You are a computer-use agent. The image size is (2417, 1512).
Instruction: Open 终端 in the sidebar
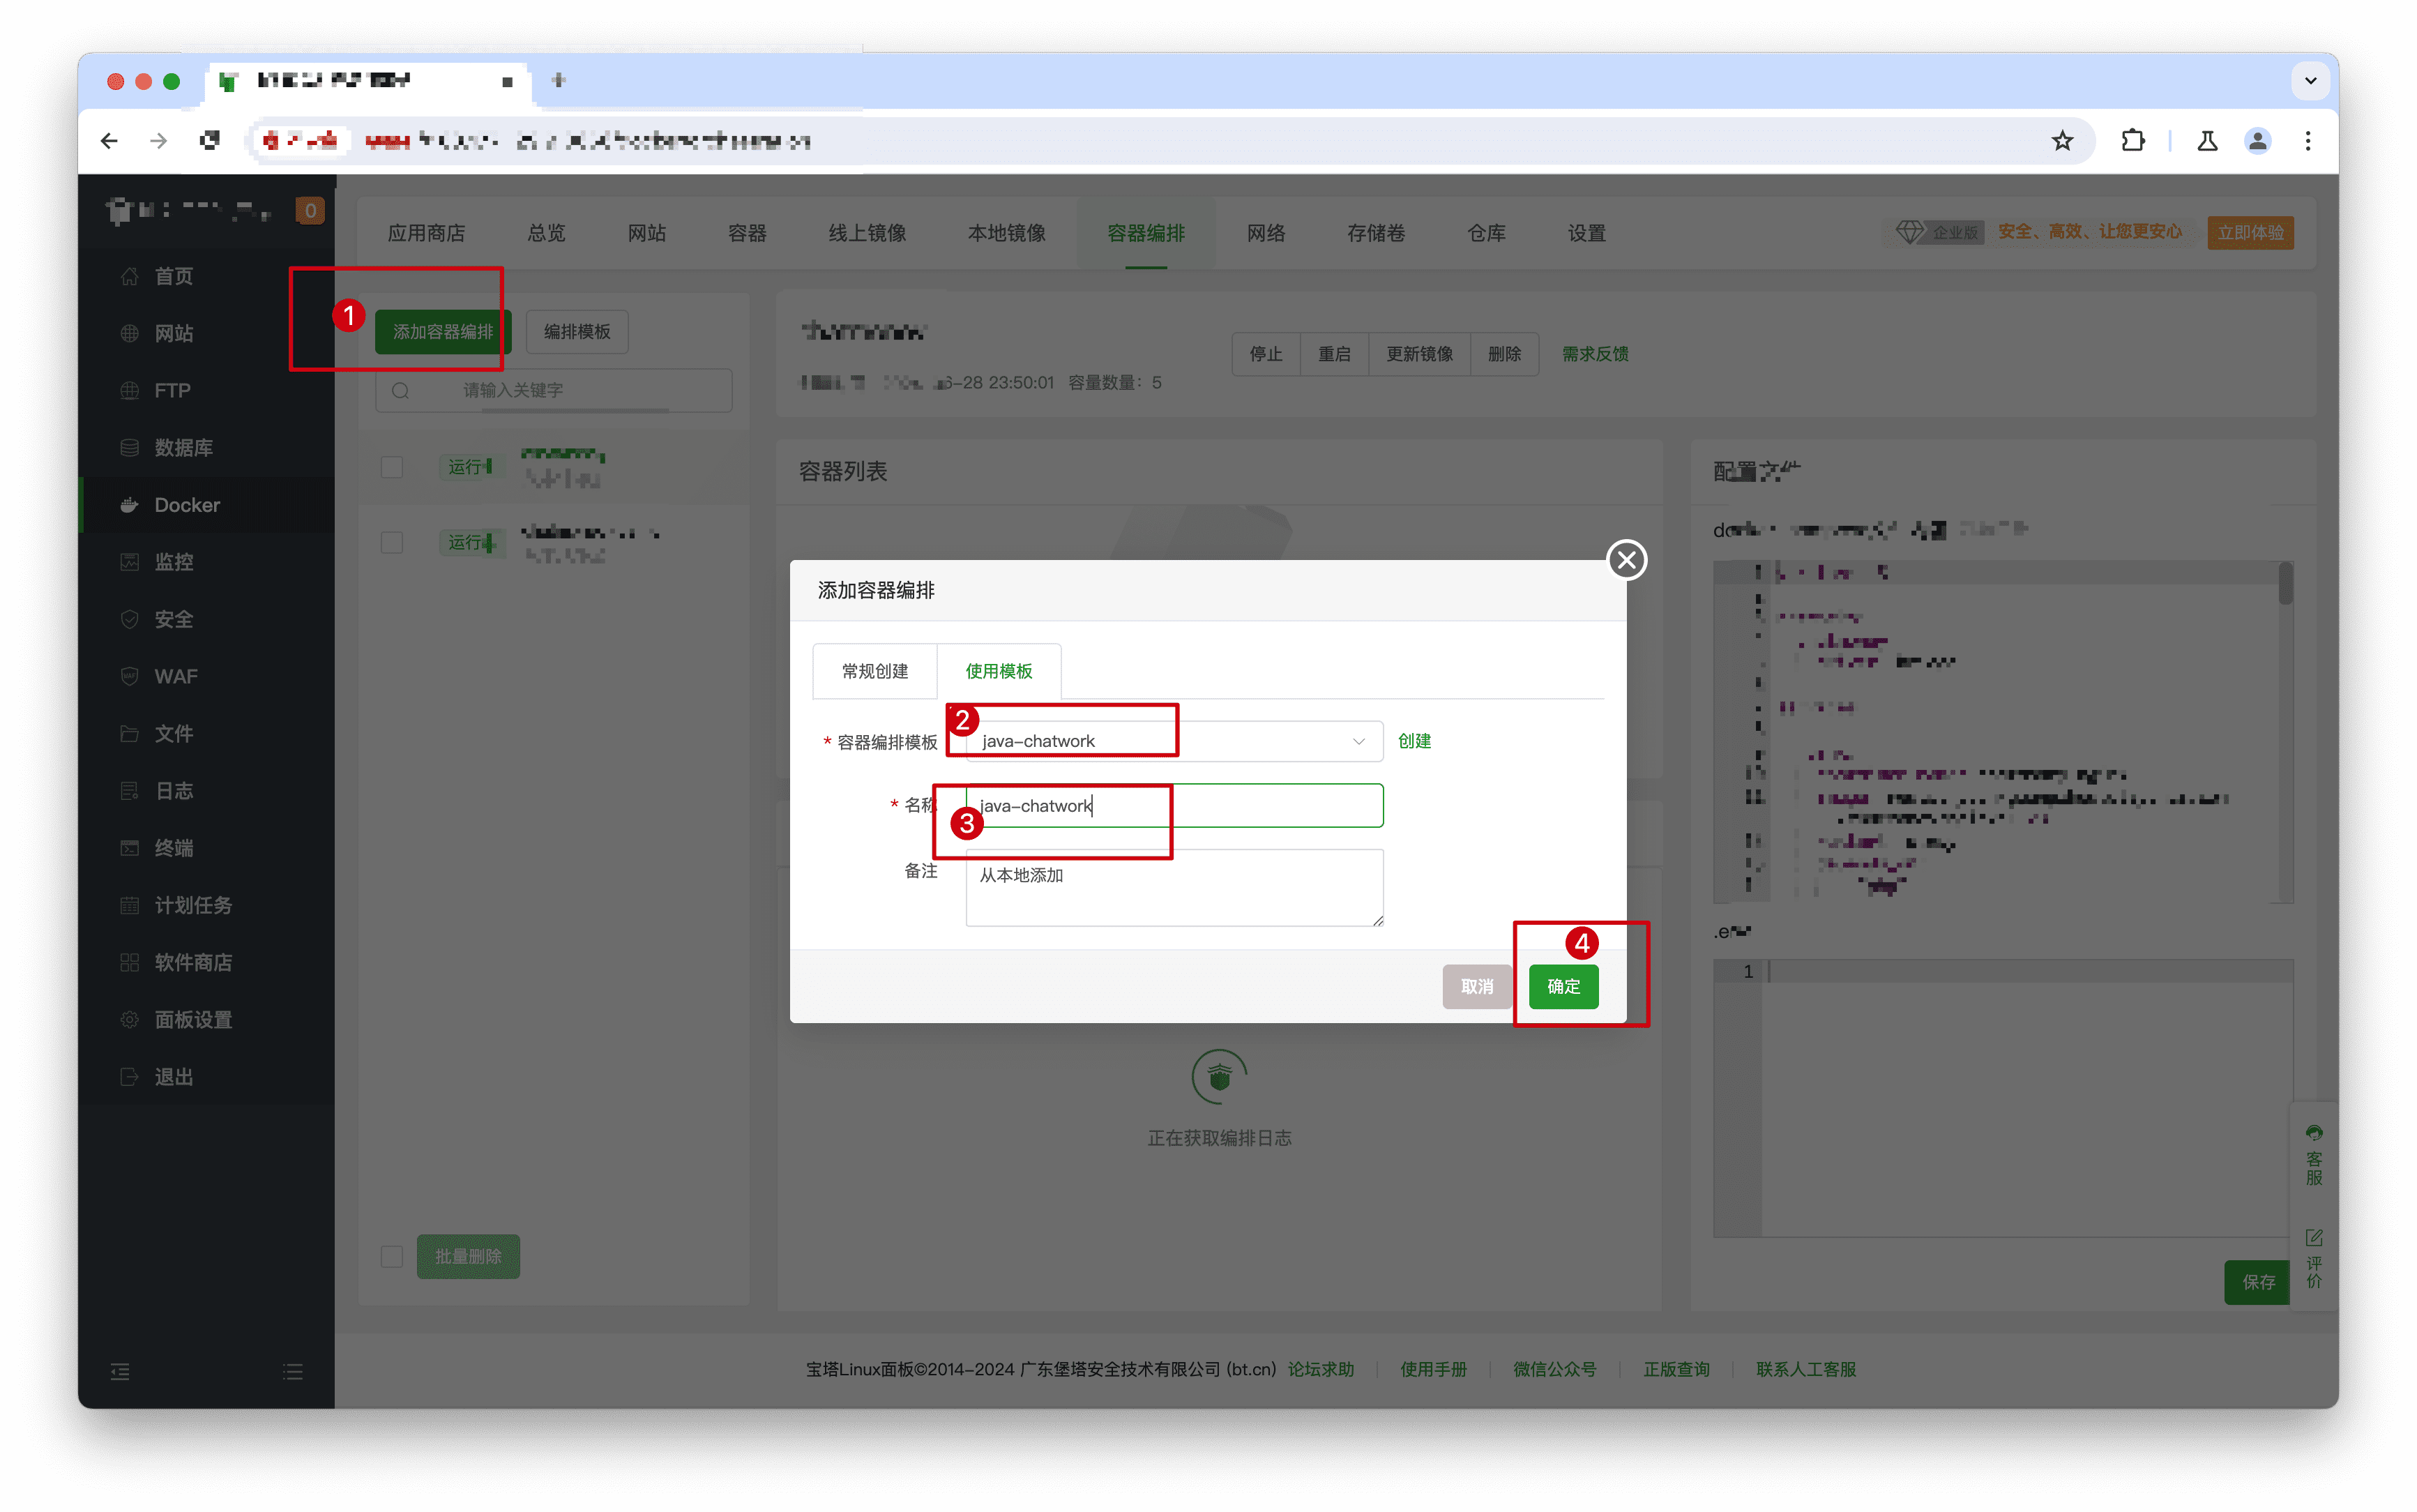pyautogui.click(x=207, y=848)
